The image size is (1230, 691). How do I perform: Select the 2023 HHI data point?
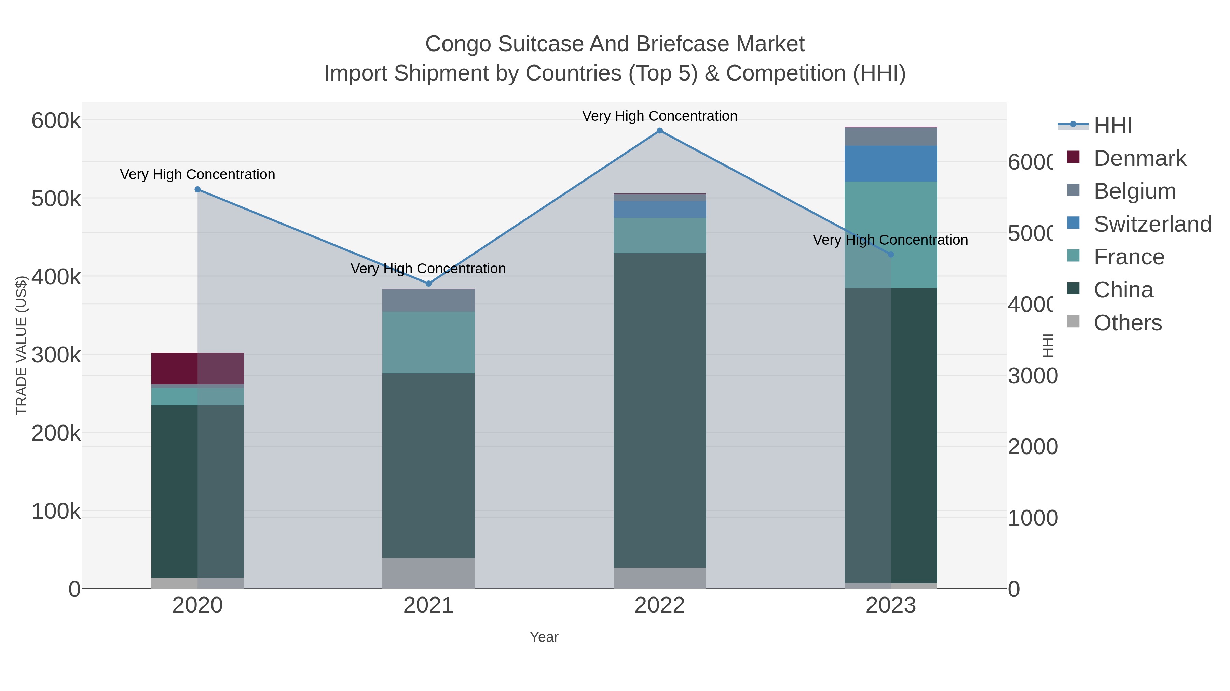pyautogui.click(x=890, y=255)
